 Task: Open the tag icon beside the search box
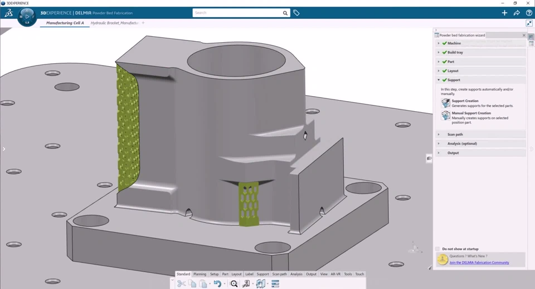click(296, 13)
